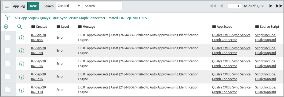Viewport: 284px width, 97px height.
Task: Open the log entry created 07-Sep-20 04:03:01
Action: tap(38, 90)
